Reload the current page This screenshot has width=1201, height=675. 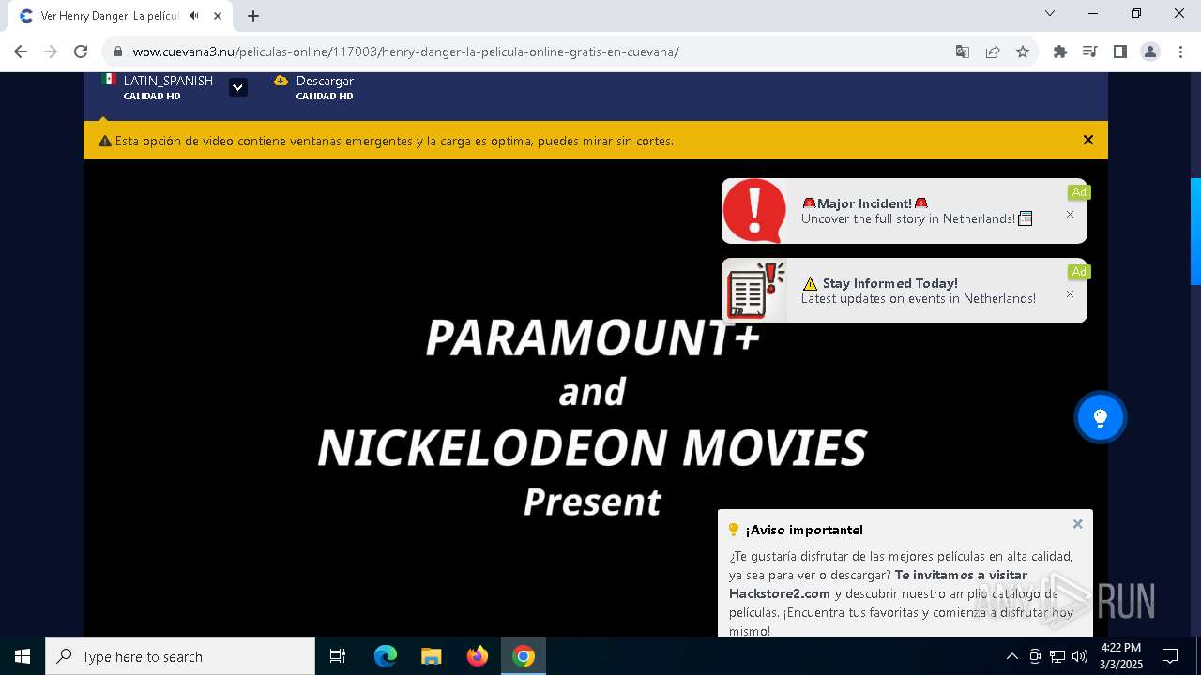(x=81, y=52)
